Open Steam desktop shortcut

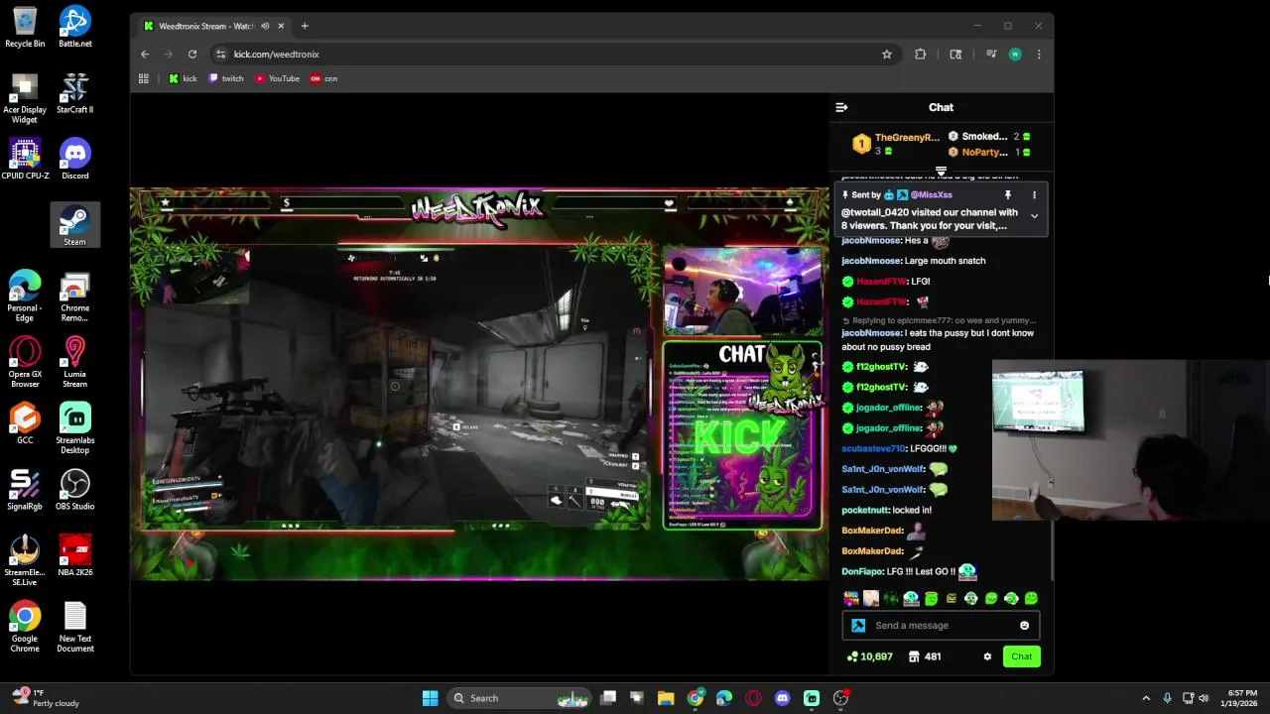pyautogui.click(x=75, y=225)
